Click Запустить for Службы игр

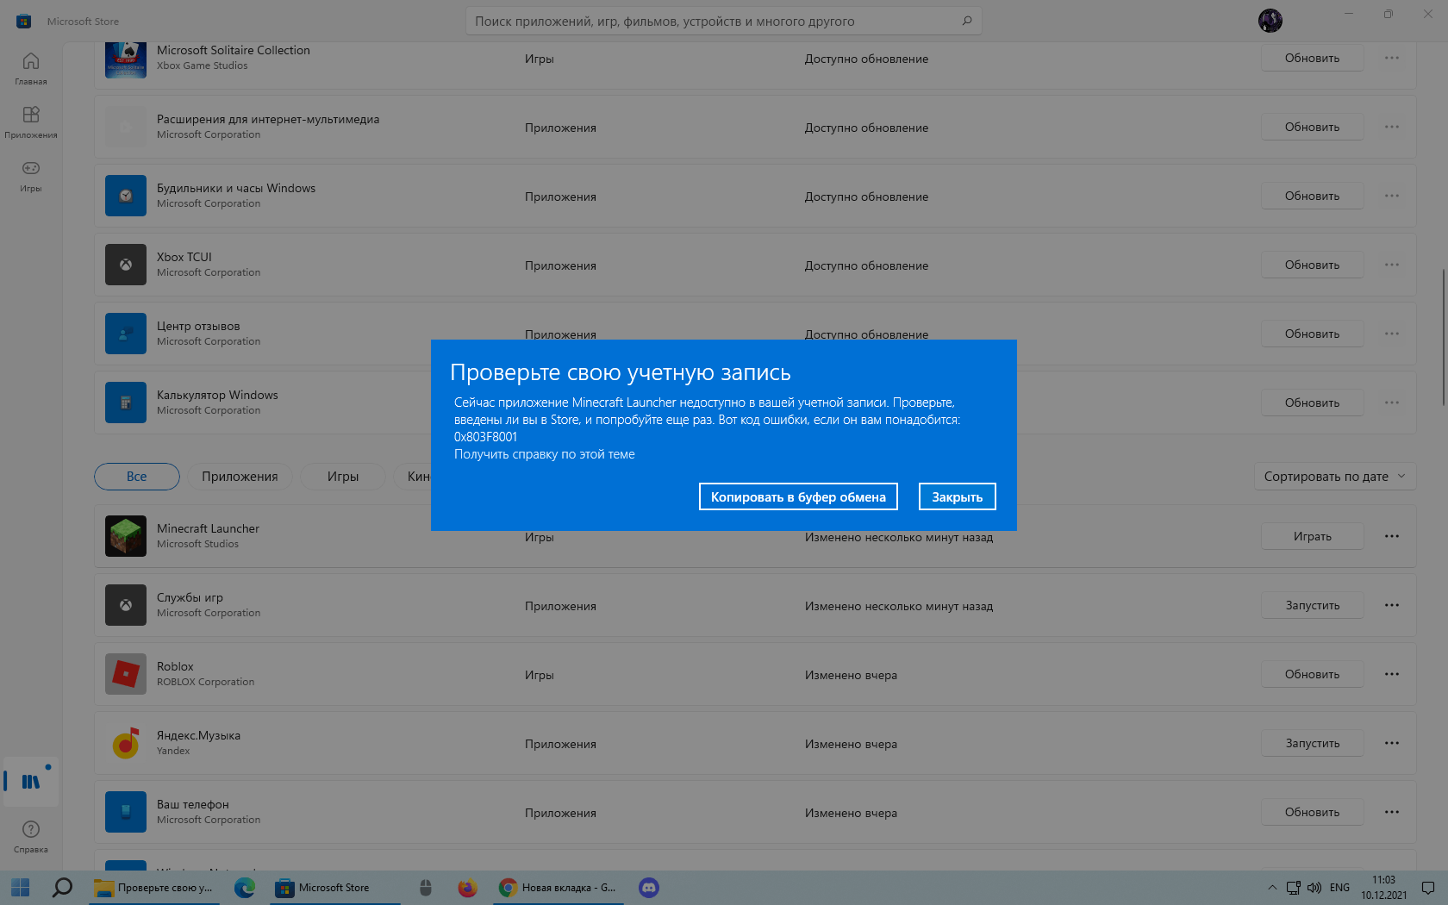1312,605
